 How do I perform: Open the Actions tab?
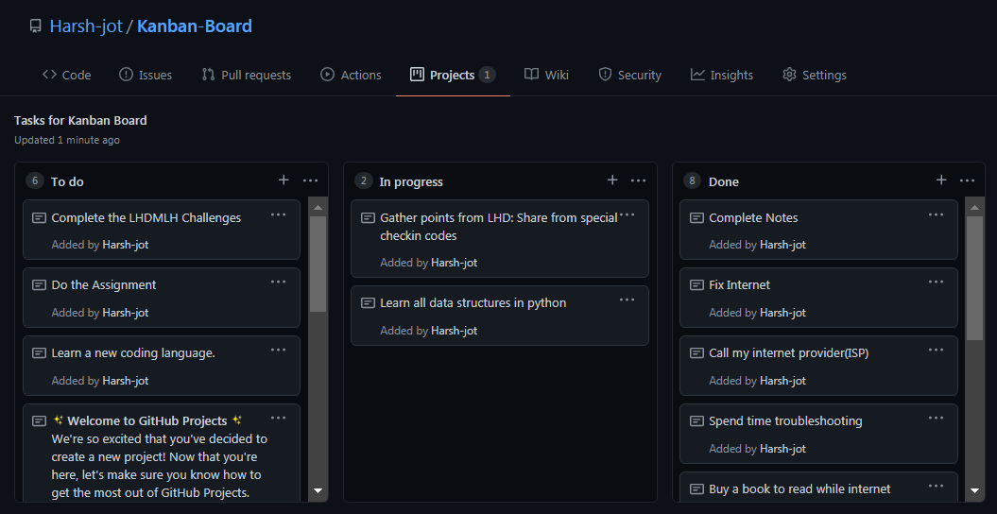pos(351,75)
